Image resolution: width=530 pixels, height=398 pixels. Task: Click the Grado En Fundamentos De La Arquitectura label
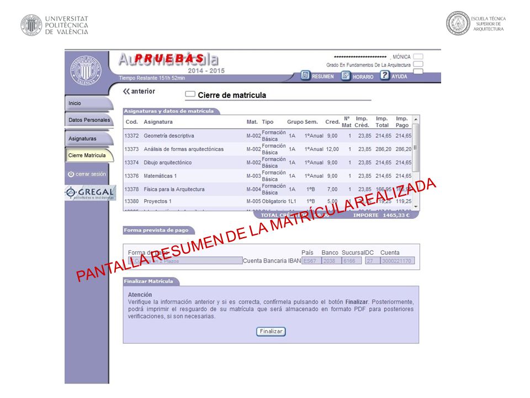(368, 65)
